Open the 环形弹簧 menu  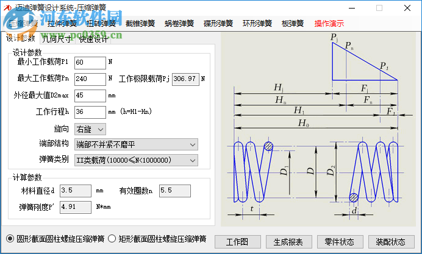(257, 23)
